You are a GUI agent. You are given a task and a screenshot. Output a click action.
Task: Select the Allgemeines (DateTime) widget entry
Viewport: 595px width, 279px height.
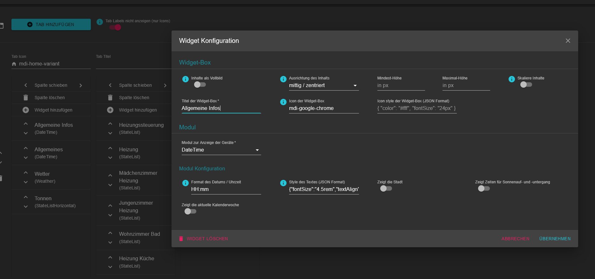tap(51, 153)
